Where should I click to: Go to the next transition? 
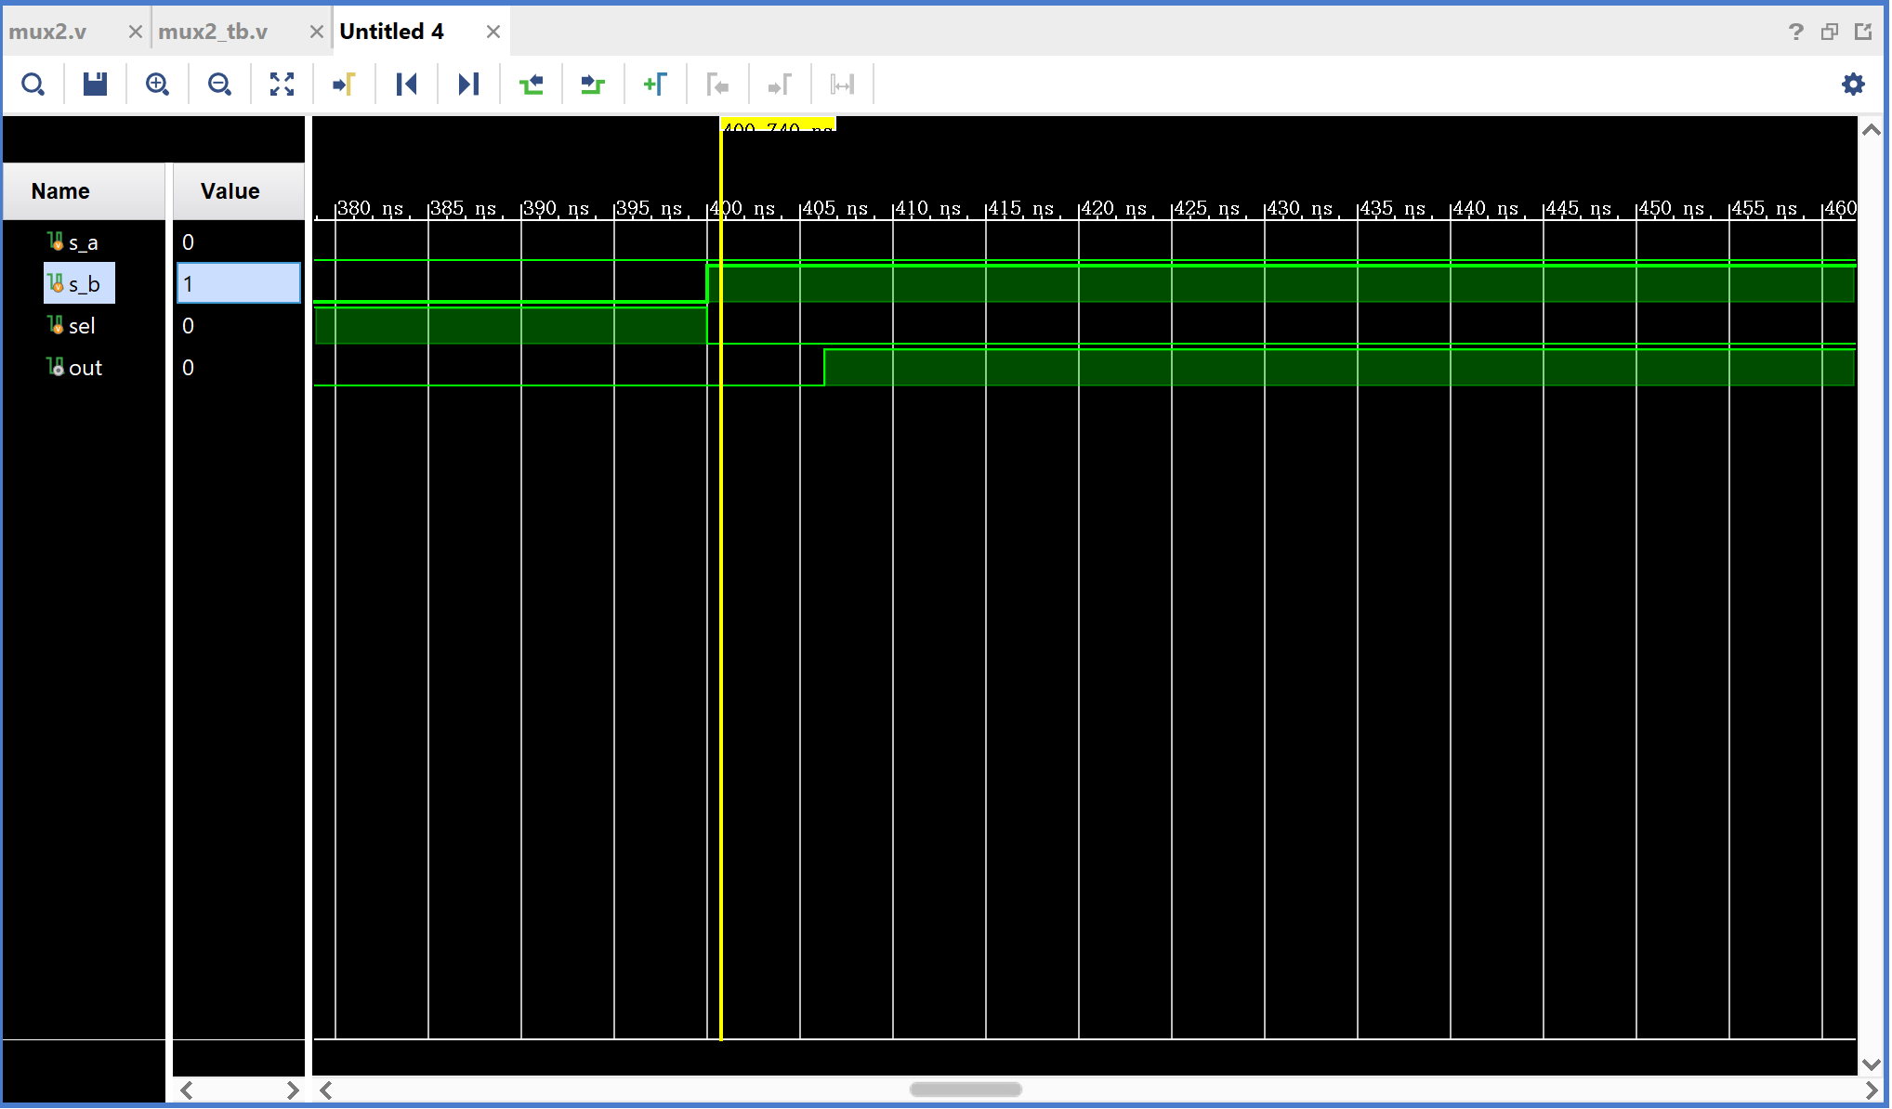(592, 85)
